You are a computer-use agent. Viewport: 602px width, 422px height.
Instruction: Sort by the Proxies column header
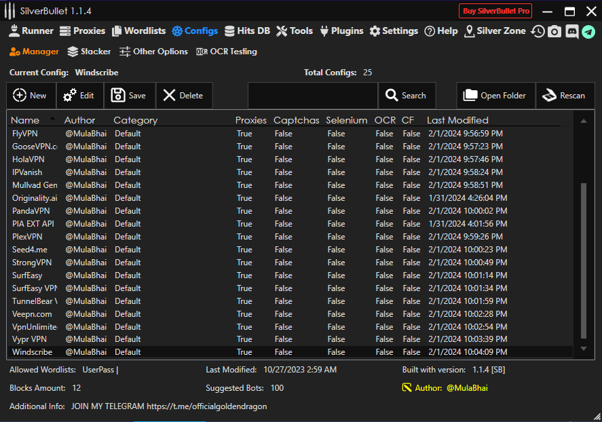250,120
